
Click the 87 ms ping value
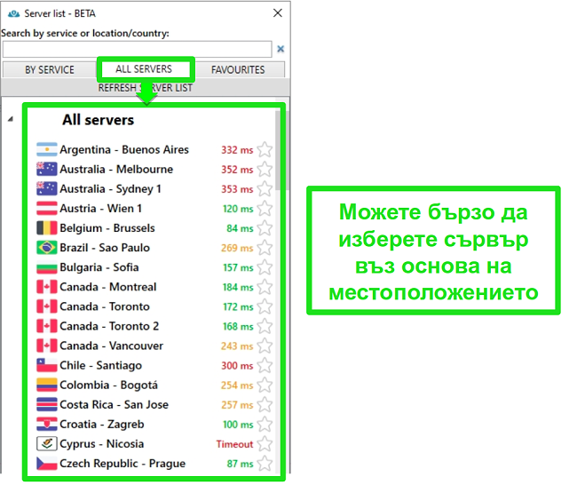(240, 464)
